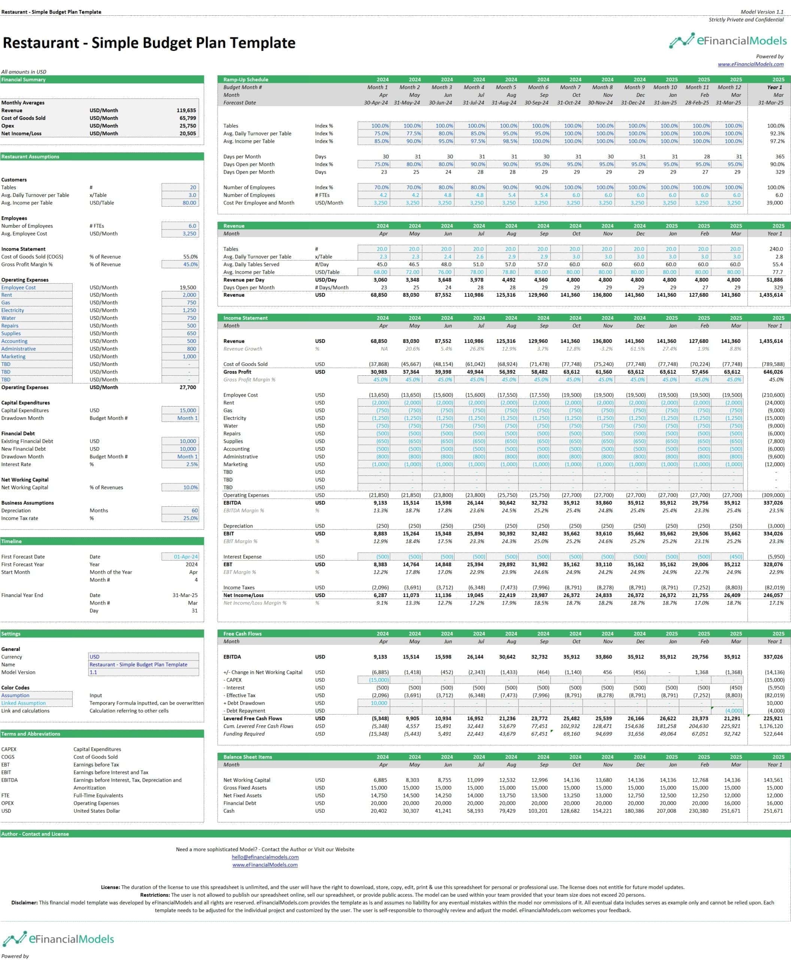Image resolution: width=791 pixels, height=960 pixels.
Task: Select the Financial Debt Drawdown Month cell
Action: pyautogui.click(x=180, y=456)
